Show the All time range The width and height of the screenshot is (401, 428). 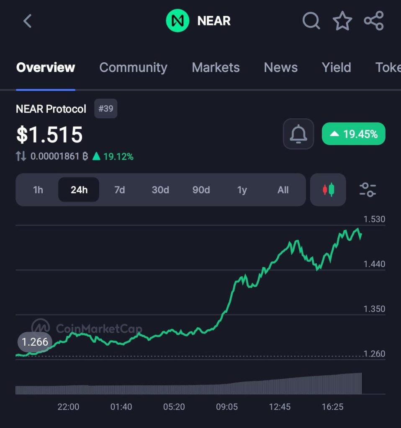(283, 190)
